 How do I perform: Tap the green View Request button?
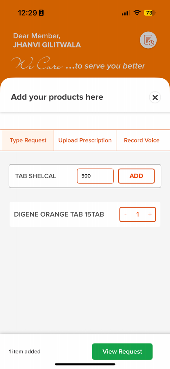[x=122, y=352]
